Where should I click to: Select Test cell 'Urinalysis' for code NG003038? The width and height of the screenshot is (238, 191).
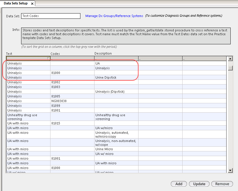point(28,101)
